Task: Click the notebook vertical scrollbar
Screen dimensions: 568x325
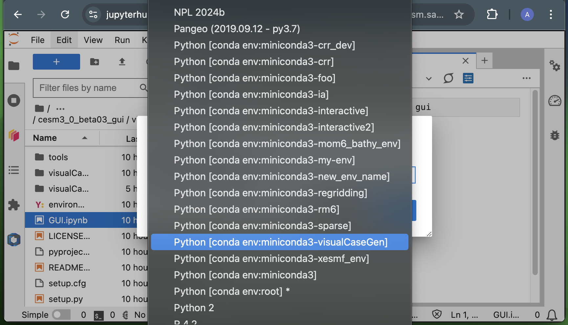Action: point(535,183)
